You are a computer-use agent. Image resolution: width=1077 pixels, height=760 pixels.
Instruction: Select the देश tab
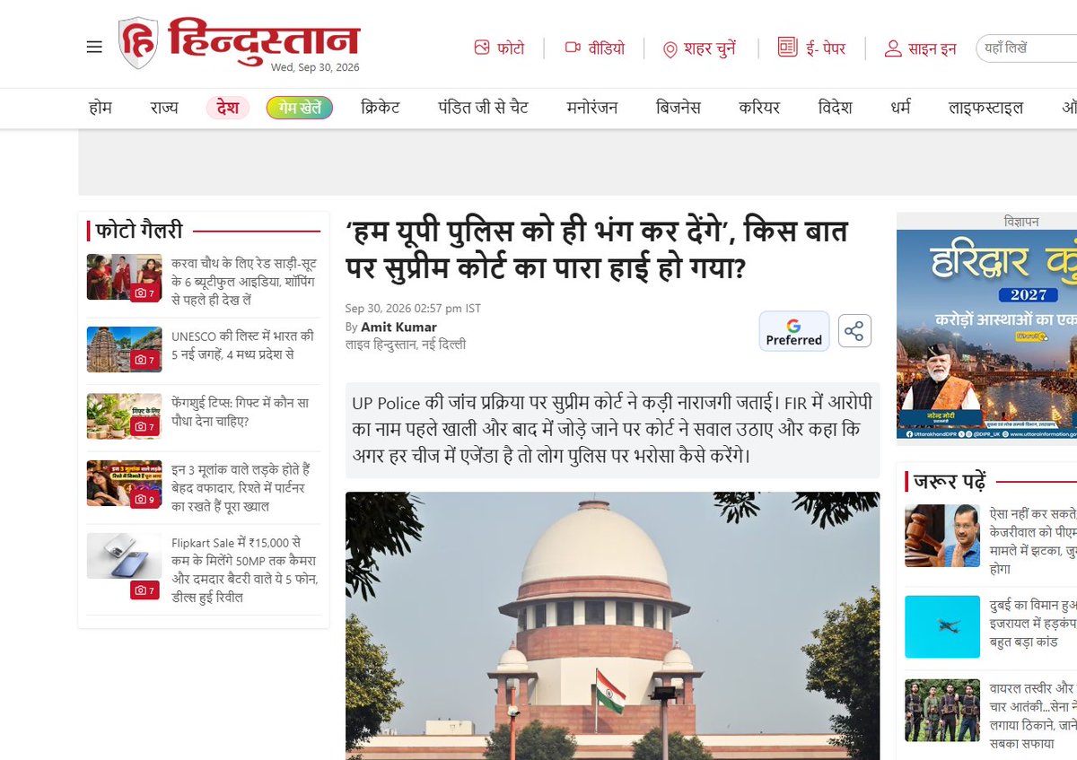[x=228, y=108]
